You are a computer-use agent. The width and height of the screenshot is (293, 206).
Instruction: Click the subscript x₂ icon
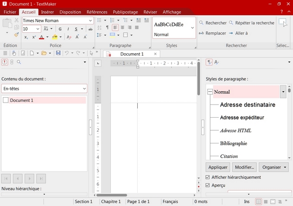click(26, 37)
